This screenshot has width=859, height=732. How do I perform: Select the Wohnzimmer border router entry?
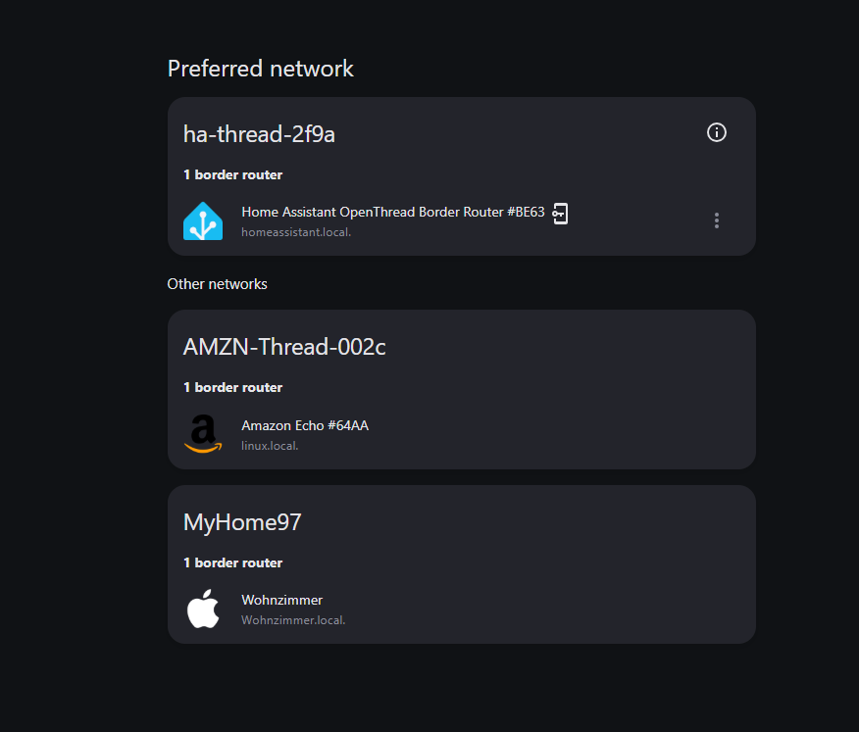pos(461,610)
